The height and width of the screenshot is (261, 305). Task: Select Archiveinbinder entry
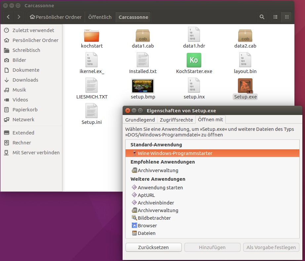212,203
